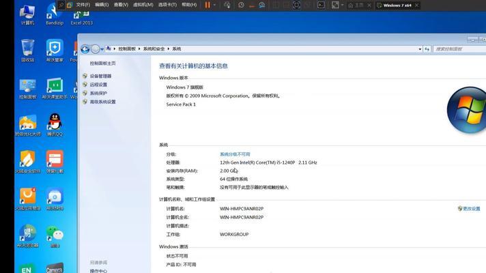The image size is (486, 273).
Task: Open the blue camera screenshot desktop icon
Action: (55, 199)
